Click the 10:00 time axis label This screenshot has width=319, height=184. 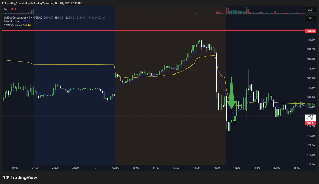coord(136,168)
